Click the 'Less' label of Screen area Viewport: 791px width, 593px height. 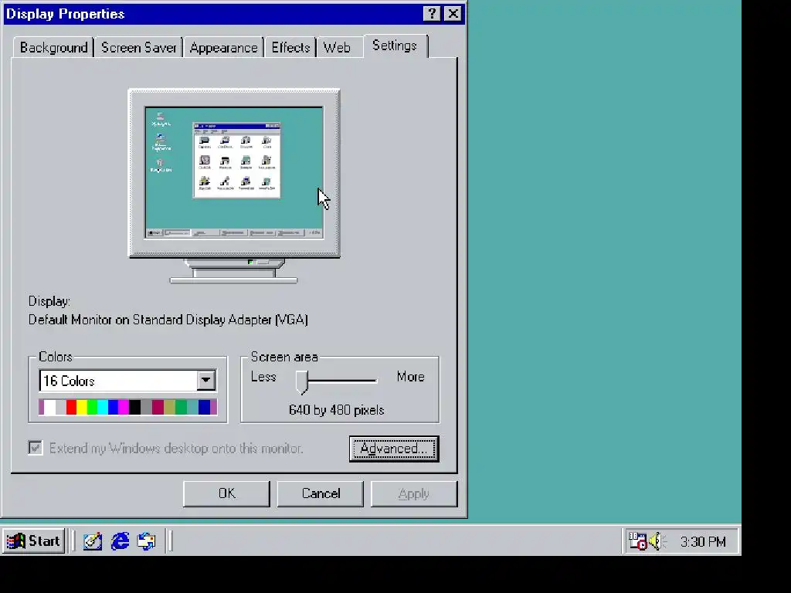[263, 377]
